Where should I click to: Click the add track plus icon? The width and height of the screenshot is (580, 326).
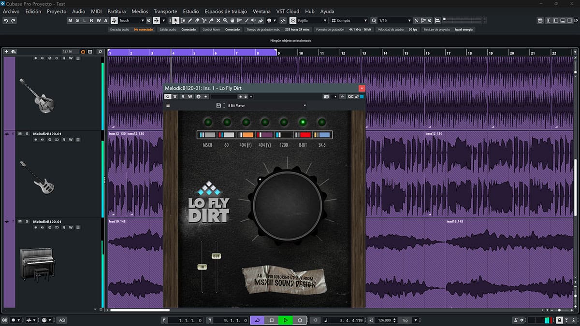pyautogui.click(x=7, y=51)
